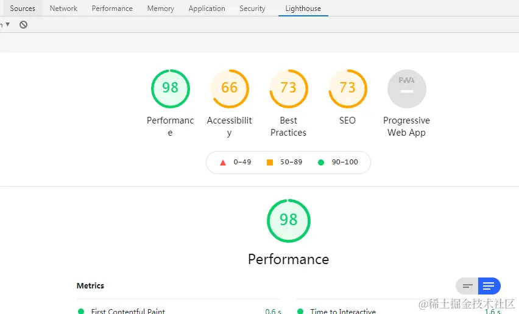The image size is (519, 314).
Task: Jump to the SEO score gauge
Action: tap(348, 88)
